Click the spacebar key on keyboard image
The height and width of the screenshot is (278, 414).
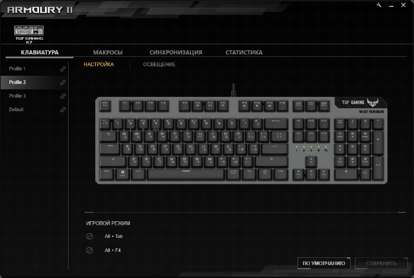[186, 174]
